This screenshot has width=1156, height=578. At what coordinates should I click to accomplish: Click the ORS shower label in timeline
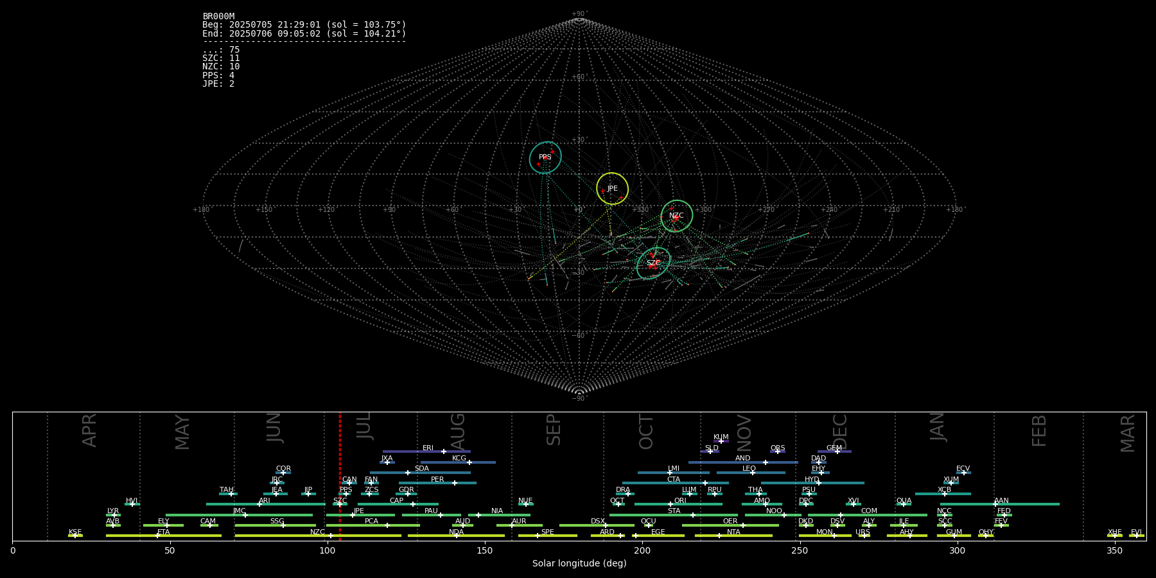(x=778, y=448)
